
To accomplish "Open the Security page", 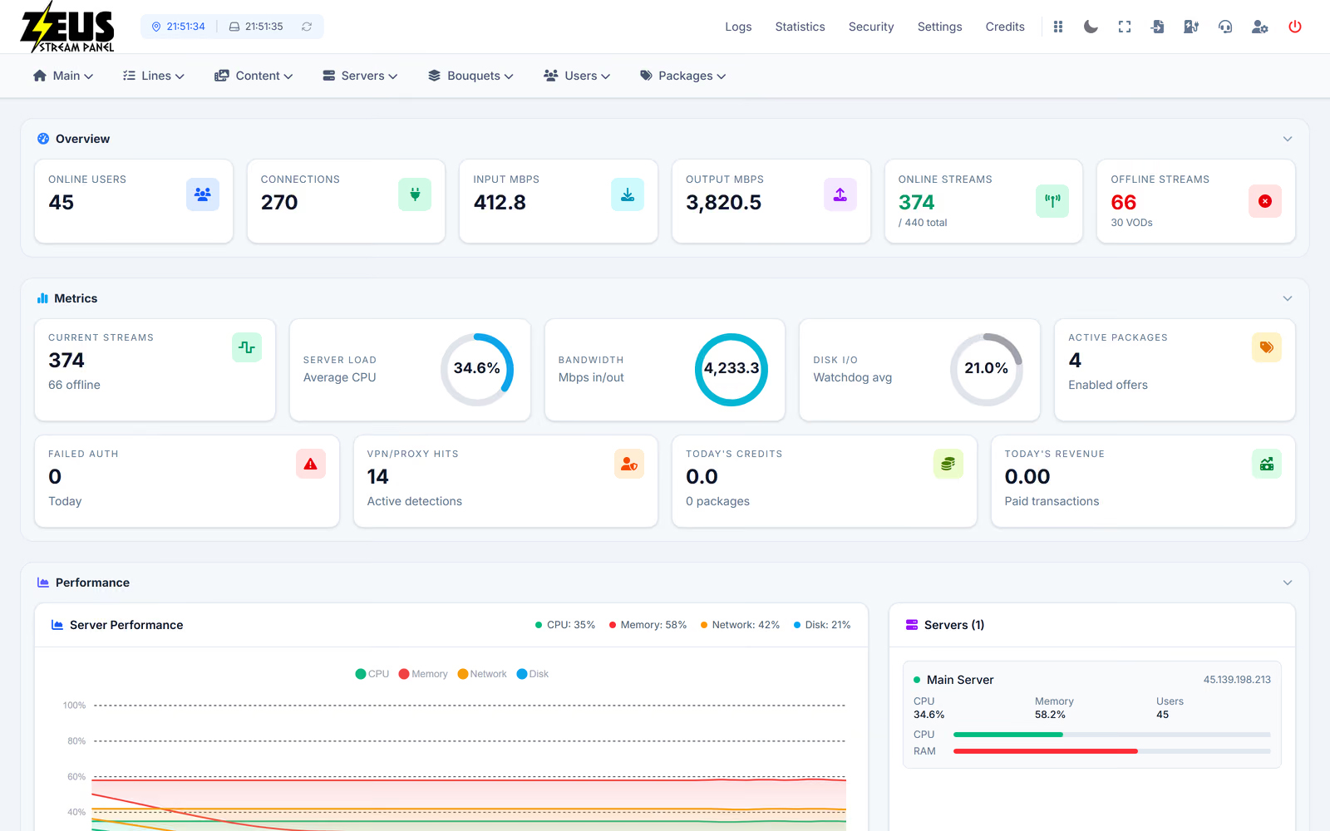I will [x=871, y=27].
